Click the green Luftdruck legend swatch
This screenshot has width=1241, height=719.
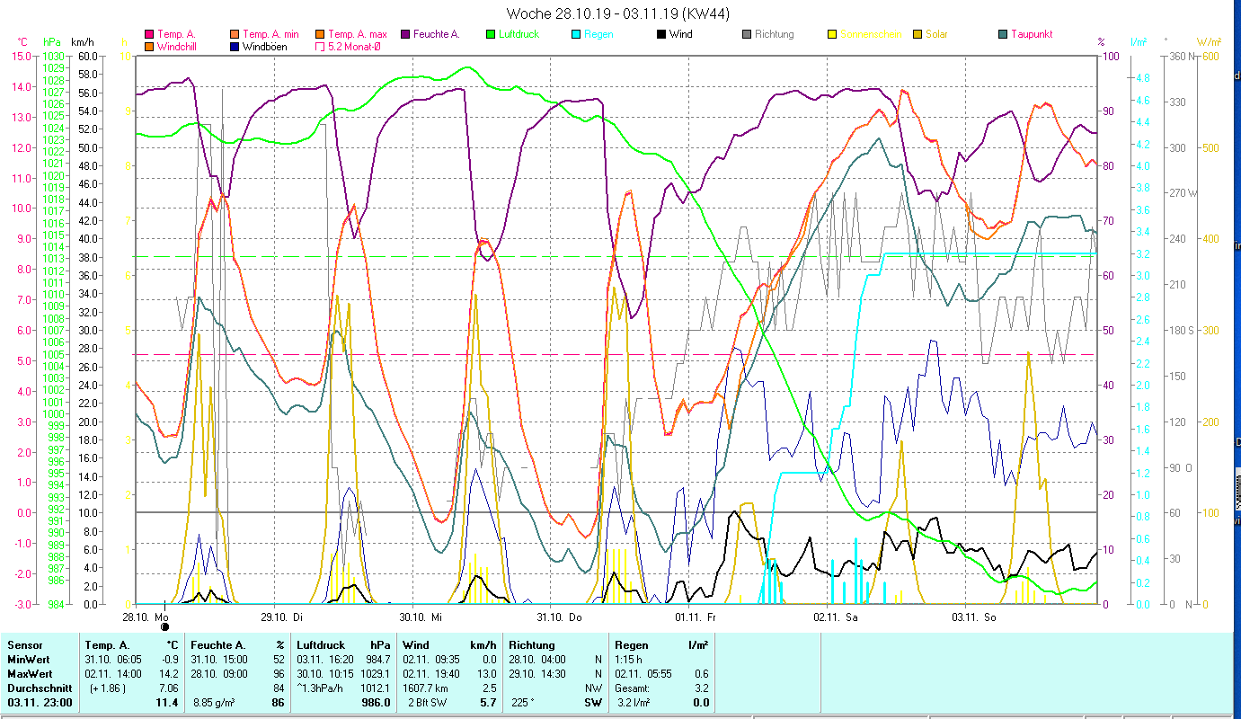tap(490, 34)
